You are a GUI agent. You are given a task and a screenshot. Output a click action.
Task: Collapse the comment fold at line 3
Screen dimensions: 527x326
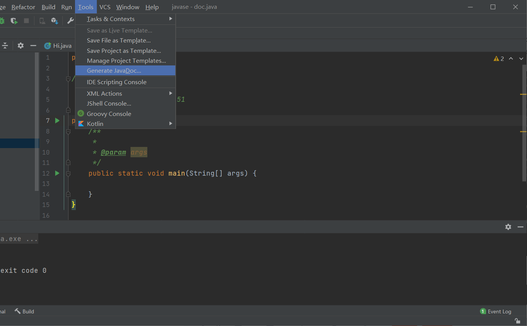68,79
